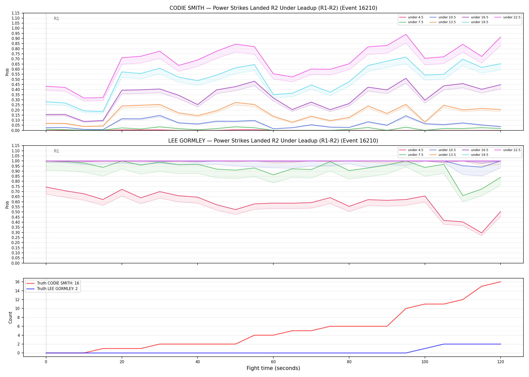Click 0.75 tick label on Lee Gormley chart

[x=16, y=186]
